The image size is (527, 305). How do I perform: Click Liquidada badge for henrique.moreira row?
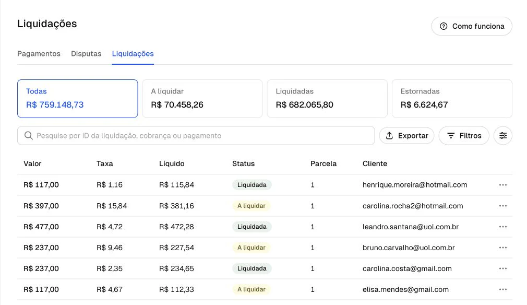tap(251, 185)
